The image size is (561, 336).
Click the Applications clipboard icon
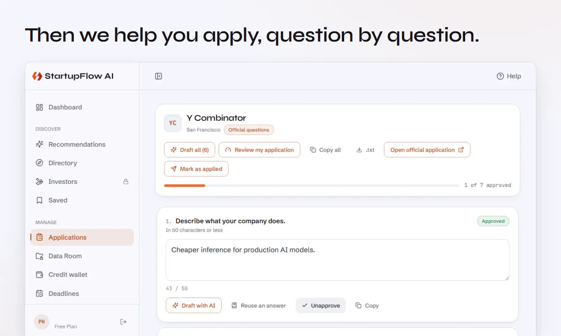pyautogui.click(x=39, y=237)
